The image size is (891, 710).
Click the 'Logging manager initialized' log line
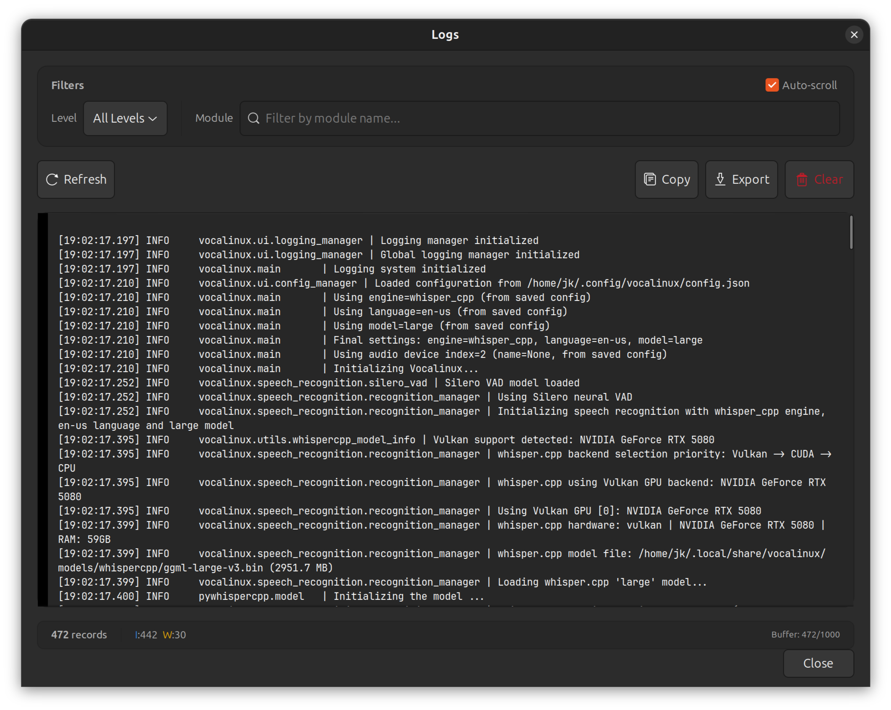(x=298, y=241)
